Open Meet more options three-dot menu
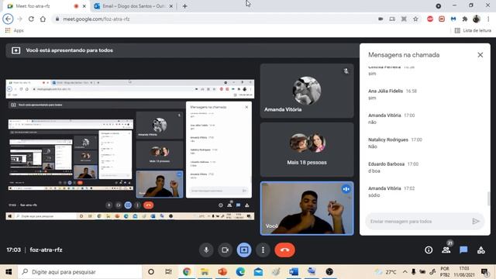Image resolution: width=496 pixels, height=279 pixels. click(x=263, y=250)
